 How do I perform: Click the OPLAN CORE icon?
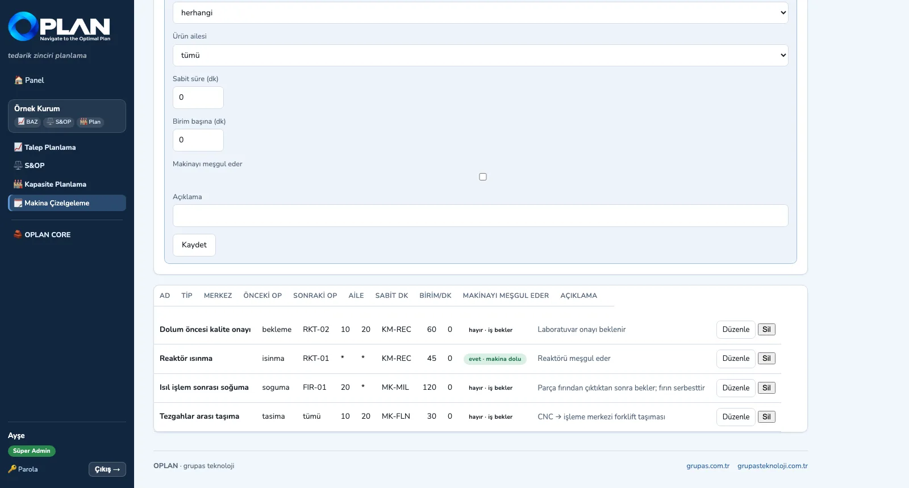click(18, 234)
